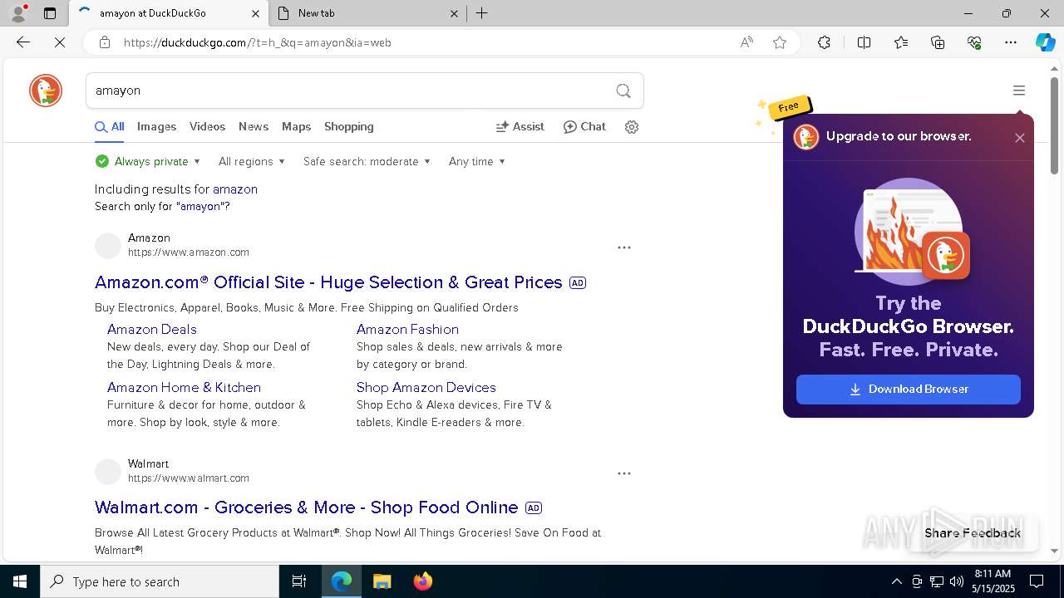Viewport: 1064px width, 598px height.
Task: Open the Collections panel
Action: click(938, 42)
